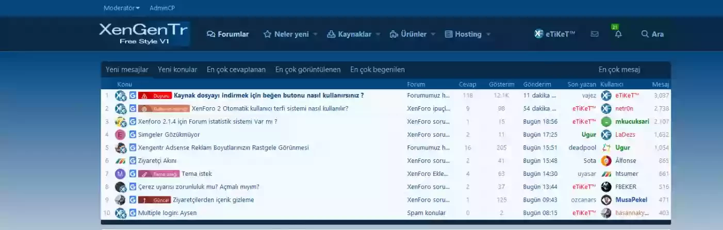Click Google icon on 'Multiple login: Aysen' row

(x=133, y=213)
